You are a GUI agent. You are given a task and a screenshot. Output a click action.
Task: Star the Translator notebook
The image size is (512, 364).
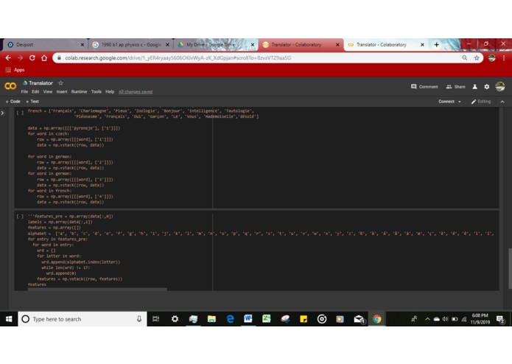(60, 83)
